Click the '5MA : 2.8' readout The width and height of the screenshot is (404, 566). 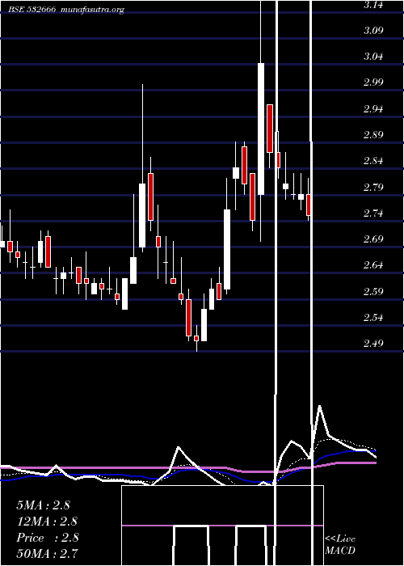click(x=44, y=505)
